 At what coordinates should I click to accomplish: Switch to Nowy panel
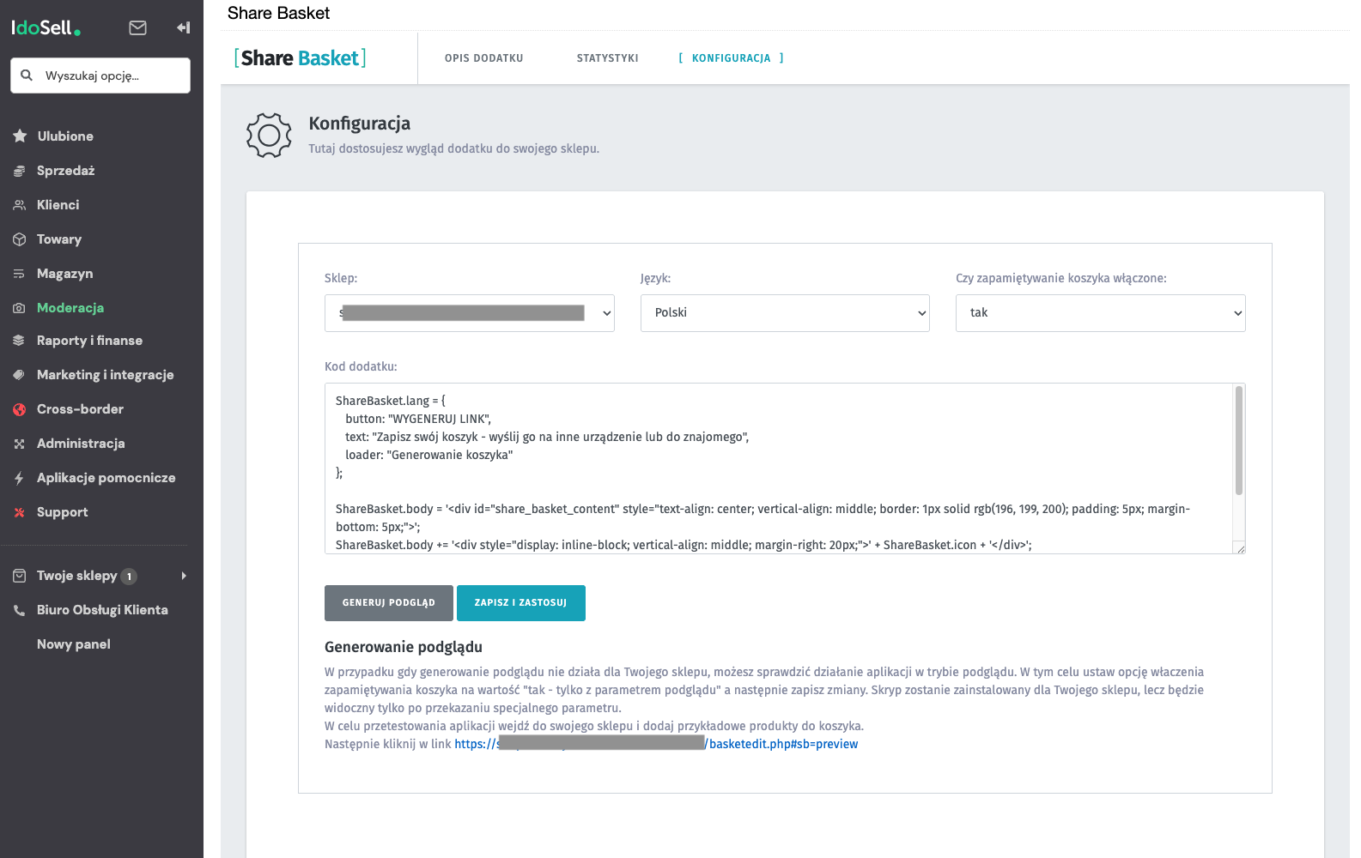pyautogui.click(x=73, y=644)
